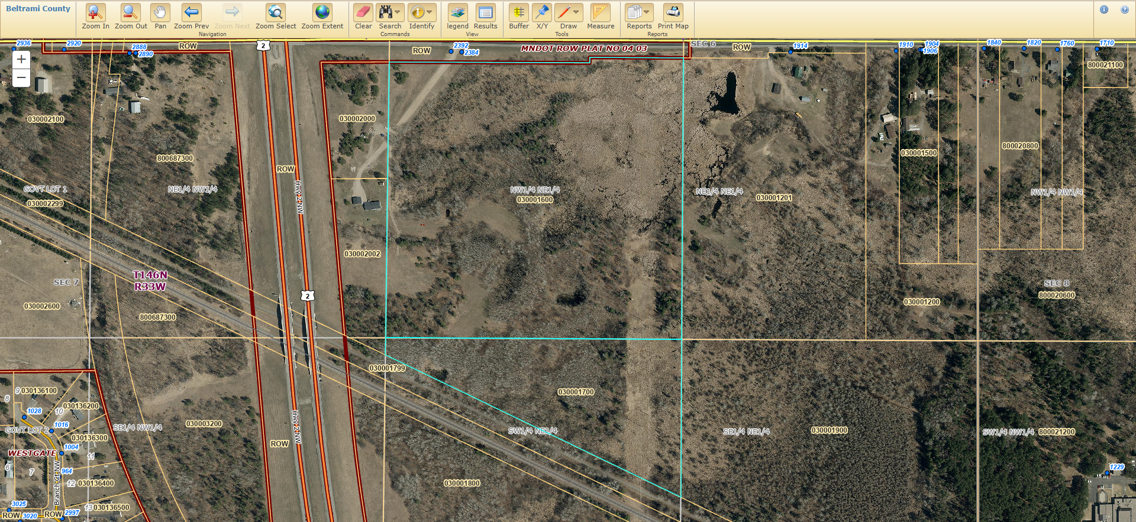Viewport: 1136px width, 522px height.
Task: Select the Zoom Out tool
Action: (131, 12)
